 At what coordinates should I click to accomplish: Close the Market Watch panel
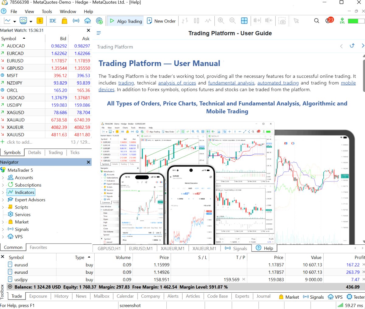[x=89, y=30]
